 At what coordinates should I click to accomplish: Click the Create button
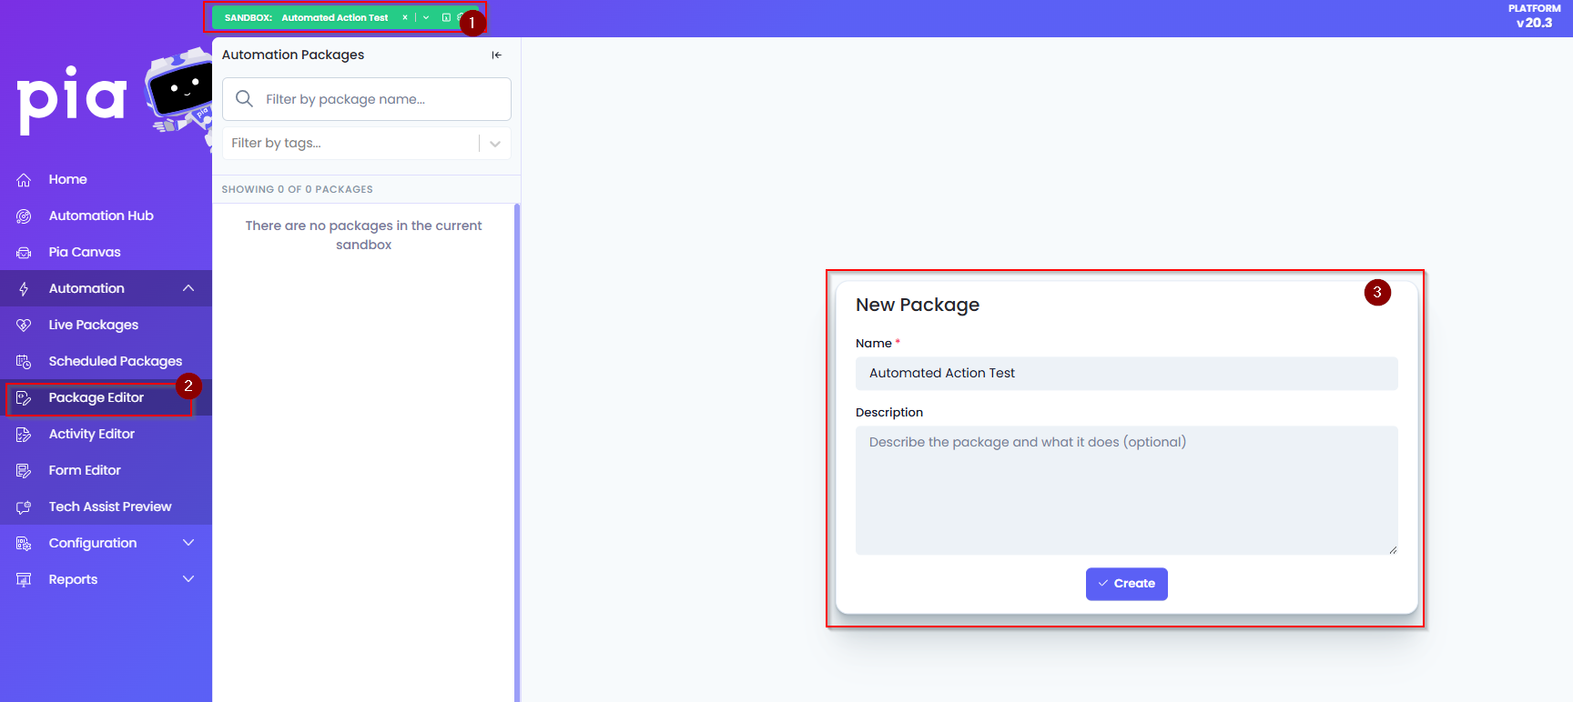point(1126,584)
